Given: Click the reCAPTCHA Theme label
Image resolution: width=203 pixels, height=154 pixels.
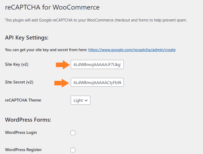Looking at the screenshot, I should [23, 100].
